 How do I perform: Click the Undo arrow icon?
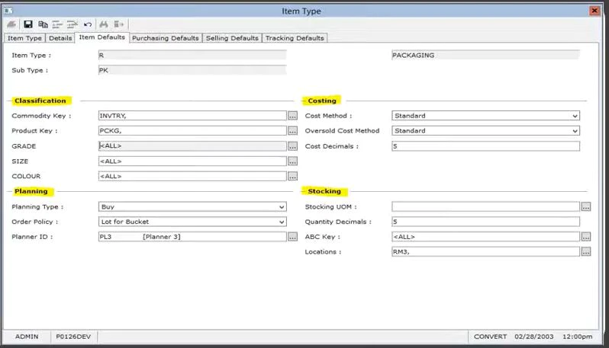pos(88,24)
